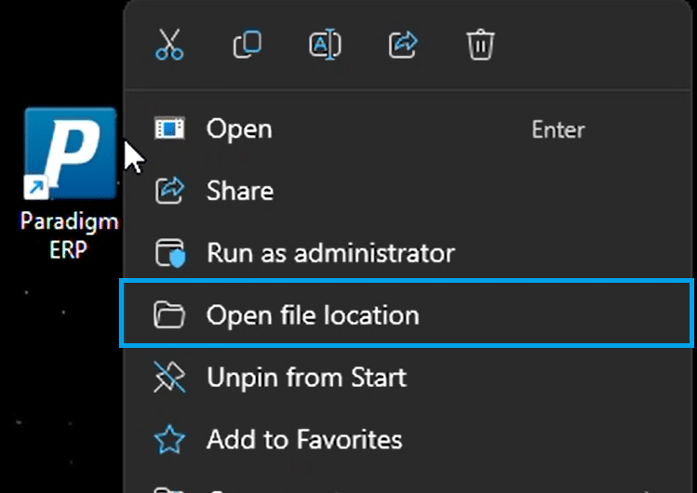Click the share arrow icon beside Share entry
Image resolution: width=697 pixels, height=493 pixels.
click(x=169, y=191)
